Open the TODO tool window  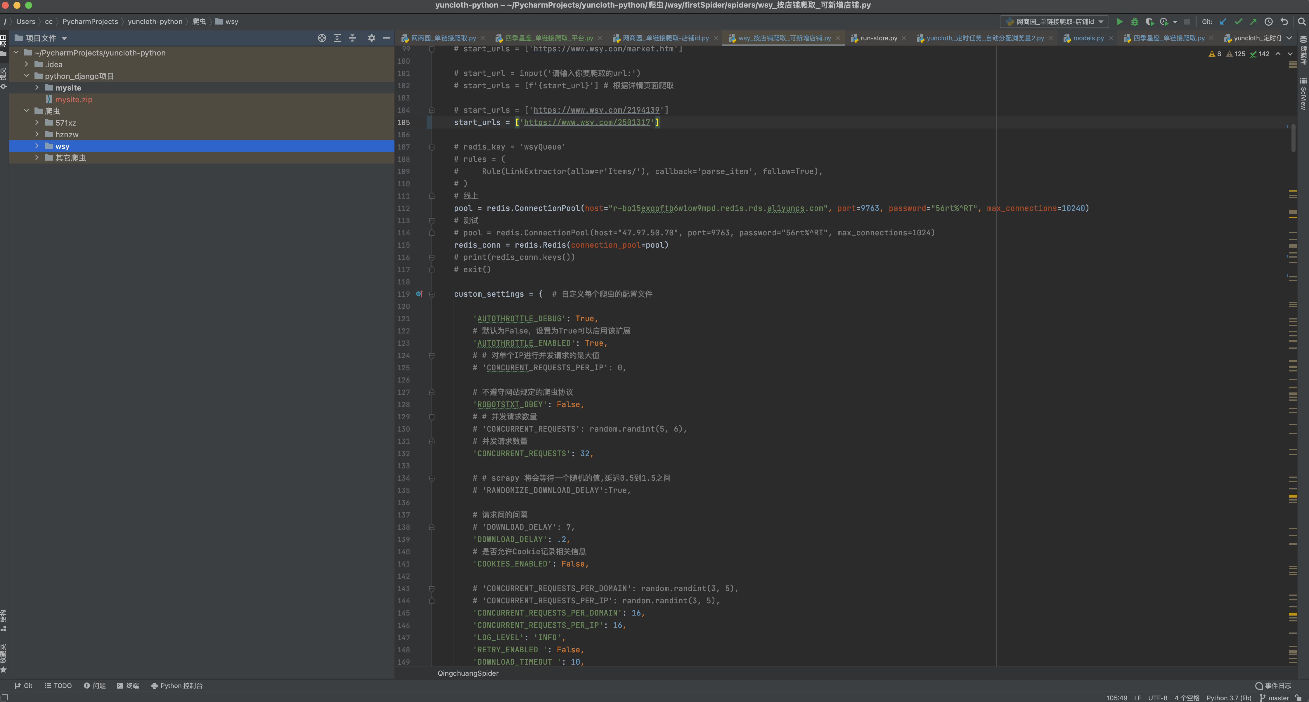[x=58, y=686]
